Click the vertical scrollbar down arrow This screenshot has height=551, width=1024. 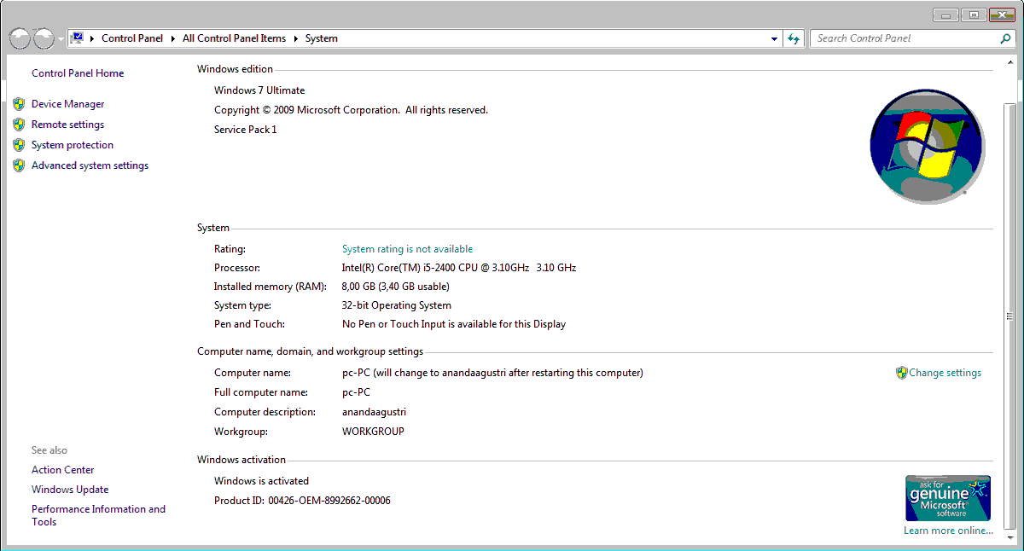click(1012, 538)
